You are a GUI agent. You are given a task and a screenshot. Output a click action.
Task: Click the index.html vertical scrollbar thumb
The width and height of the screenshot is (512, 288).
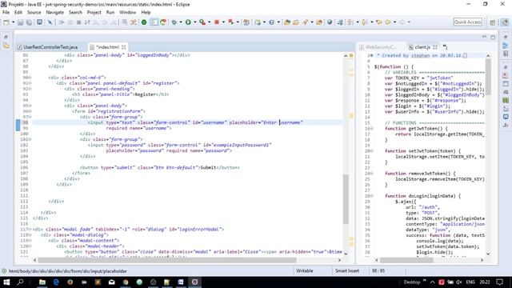click(346, 199)
